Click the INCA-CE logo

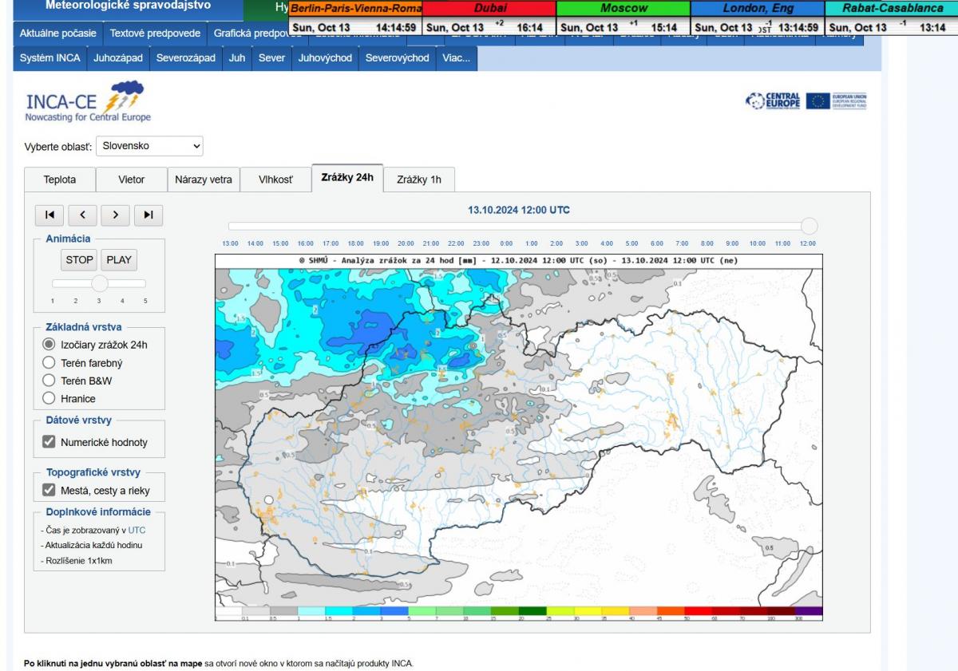[88, 101]
